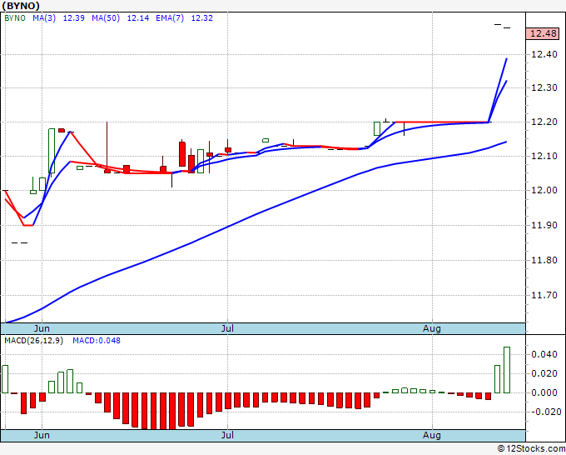Click the 12.30 price axis label

point(544,87)
